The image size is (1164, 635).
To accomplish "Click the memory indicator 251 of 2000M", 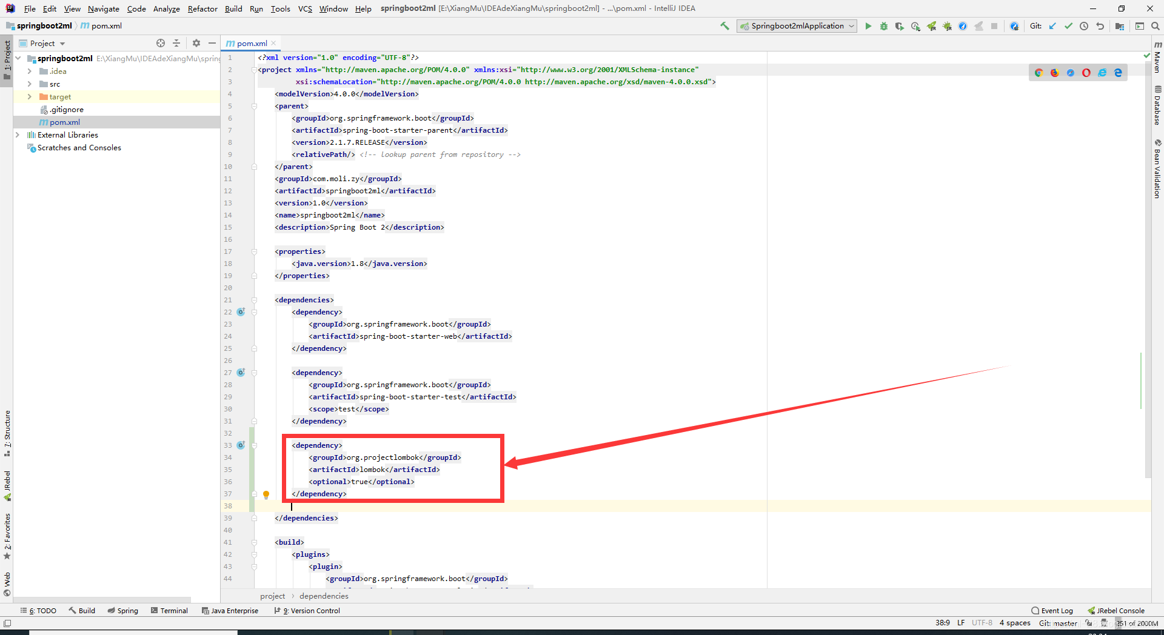I will click(x=1138, y=623).
